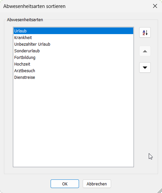Viewport: 162px width, 193px height.
Task: Choose the Unbezahlter Urlaub entry
Action: (73, 44)
